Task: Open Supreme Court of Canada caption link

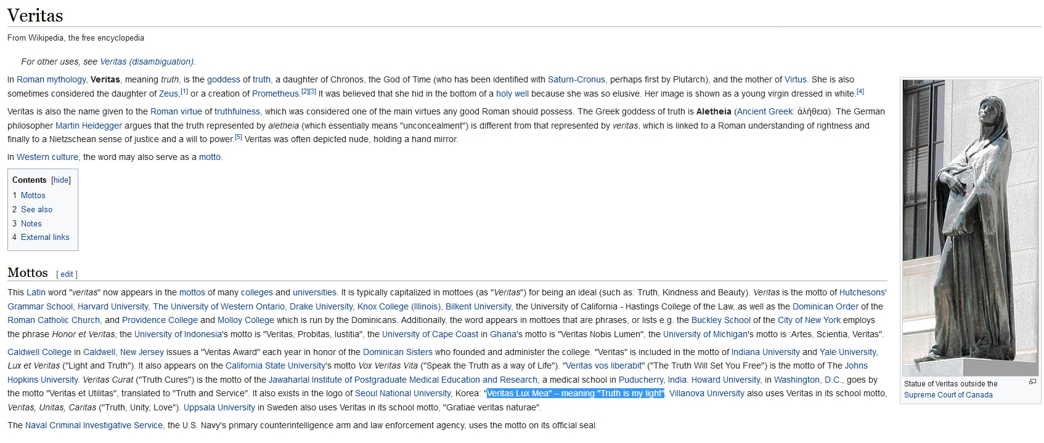Action: click(948, 395)
